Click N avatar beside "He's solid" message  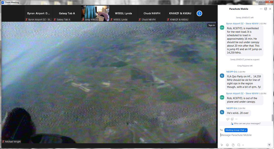point(222,112)
